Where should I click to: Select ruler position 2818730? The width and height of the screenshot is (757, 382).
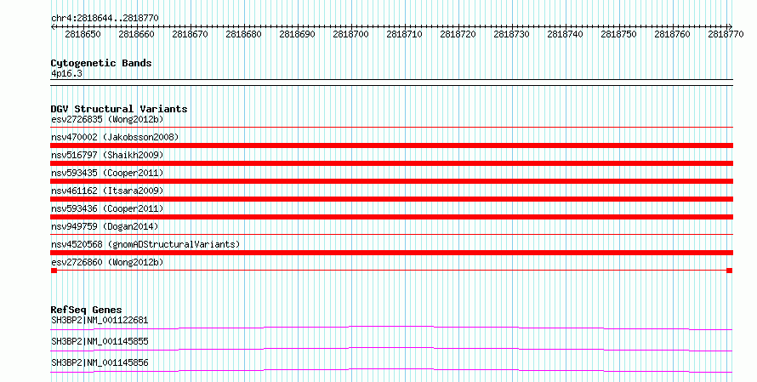[x=511, y=34]
